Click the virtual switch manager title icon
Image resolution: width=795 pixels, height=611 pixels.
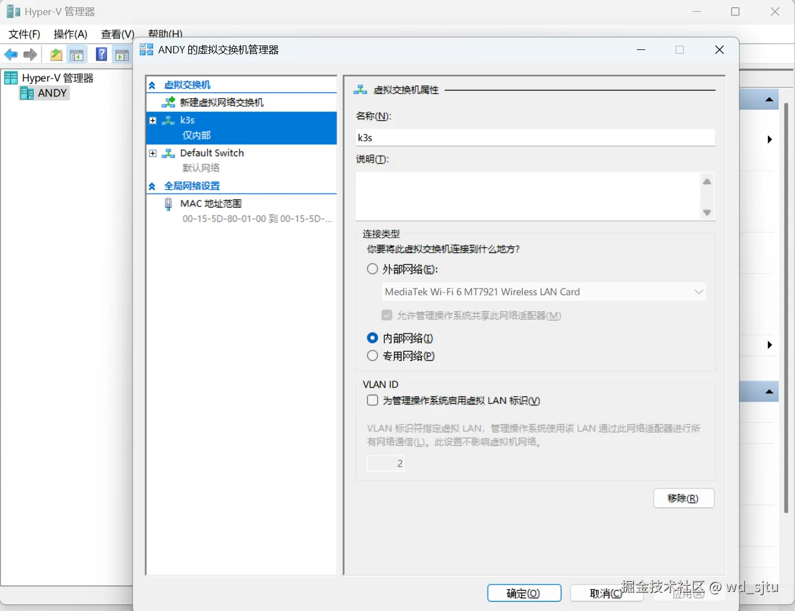coord(146,49)
